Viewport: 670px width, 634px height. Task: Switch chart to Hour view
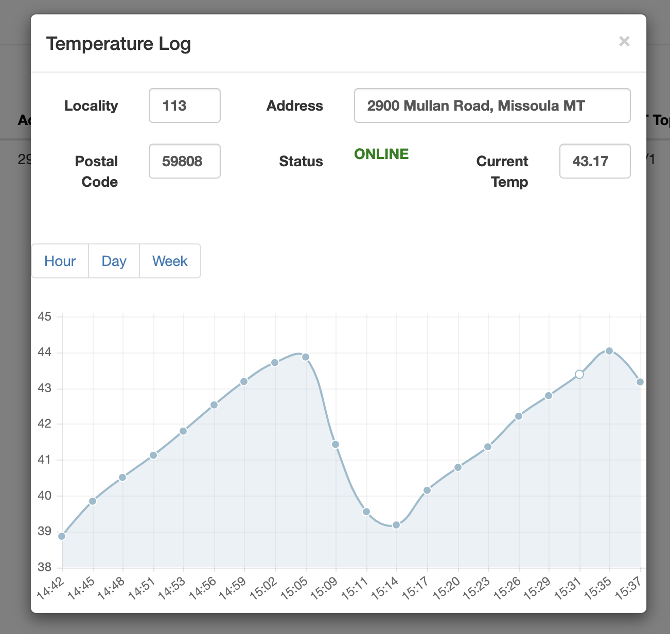60,261
